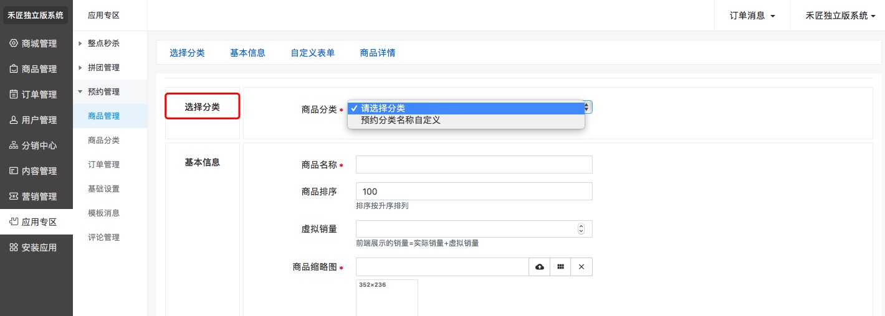Expand the 拼团管理 submenu
The width and height of the screenshot is (885, 316).
pos(103,67)
